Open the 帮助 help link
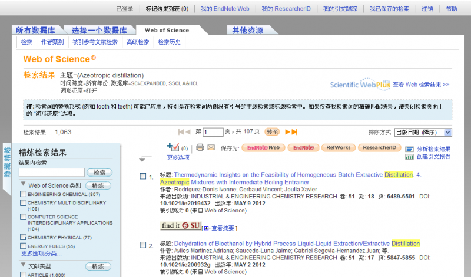This screenshot has width=471, height=277. [452, 9]
